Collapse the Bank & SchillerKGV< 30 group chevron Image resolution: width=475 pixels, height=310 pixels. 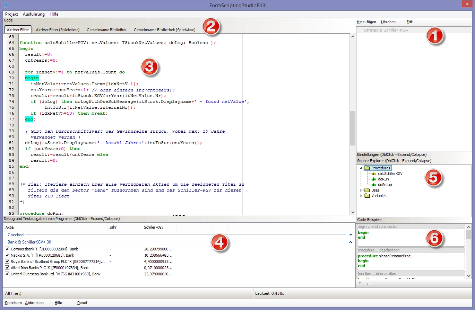click(x=351, y=242)
